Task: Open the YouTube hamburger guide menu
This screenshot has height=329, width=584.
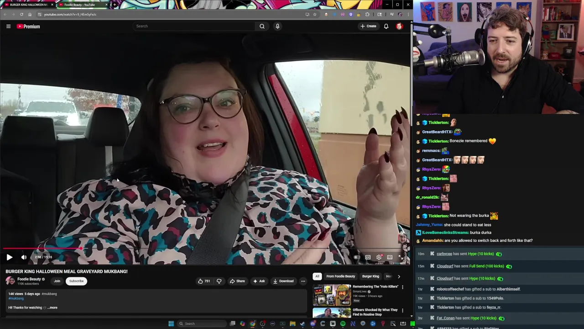Action: coord(8,27)
